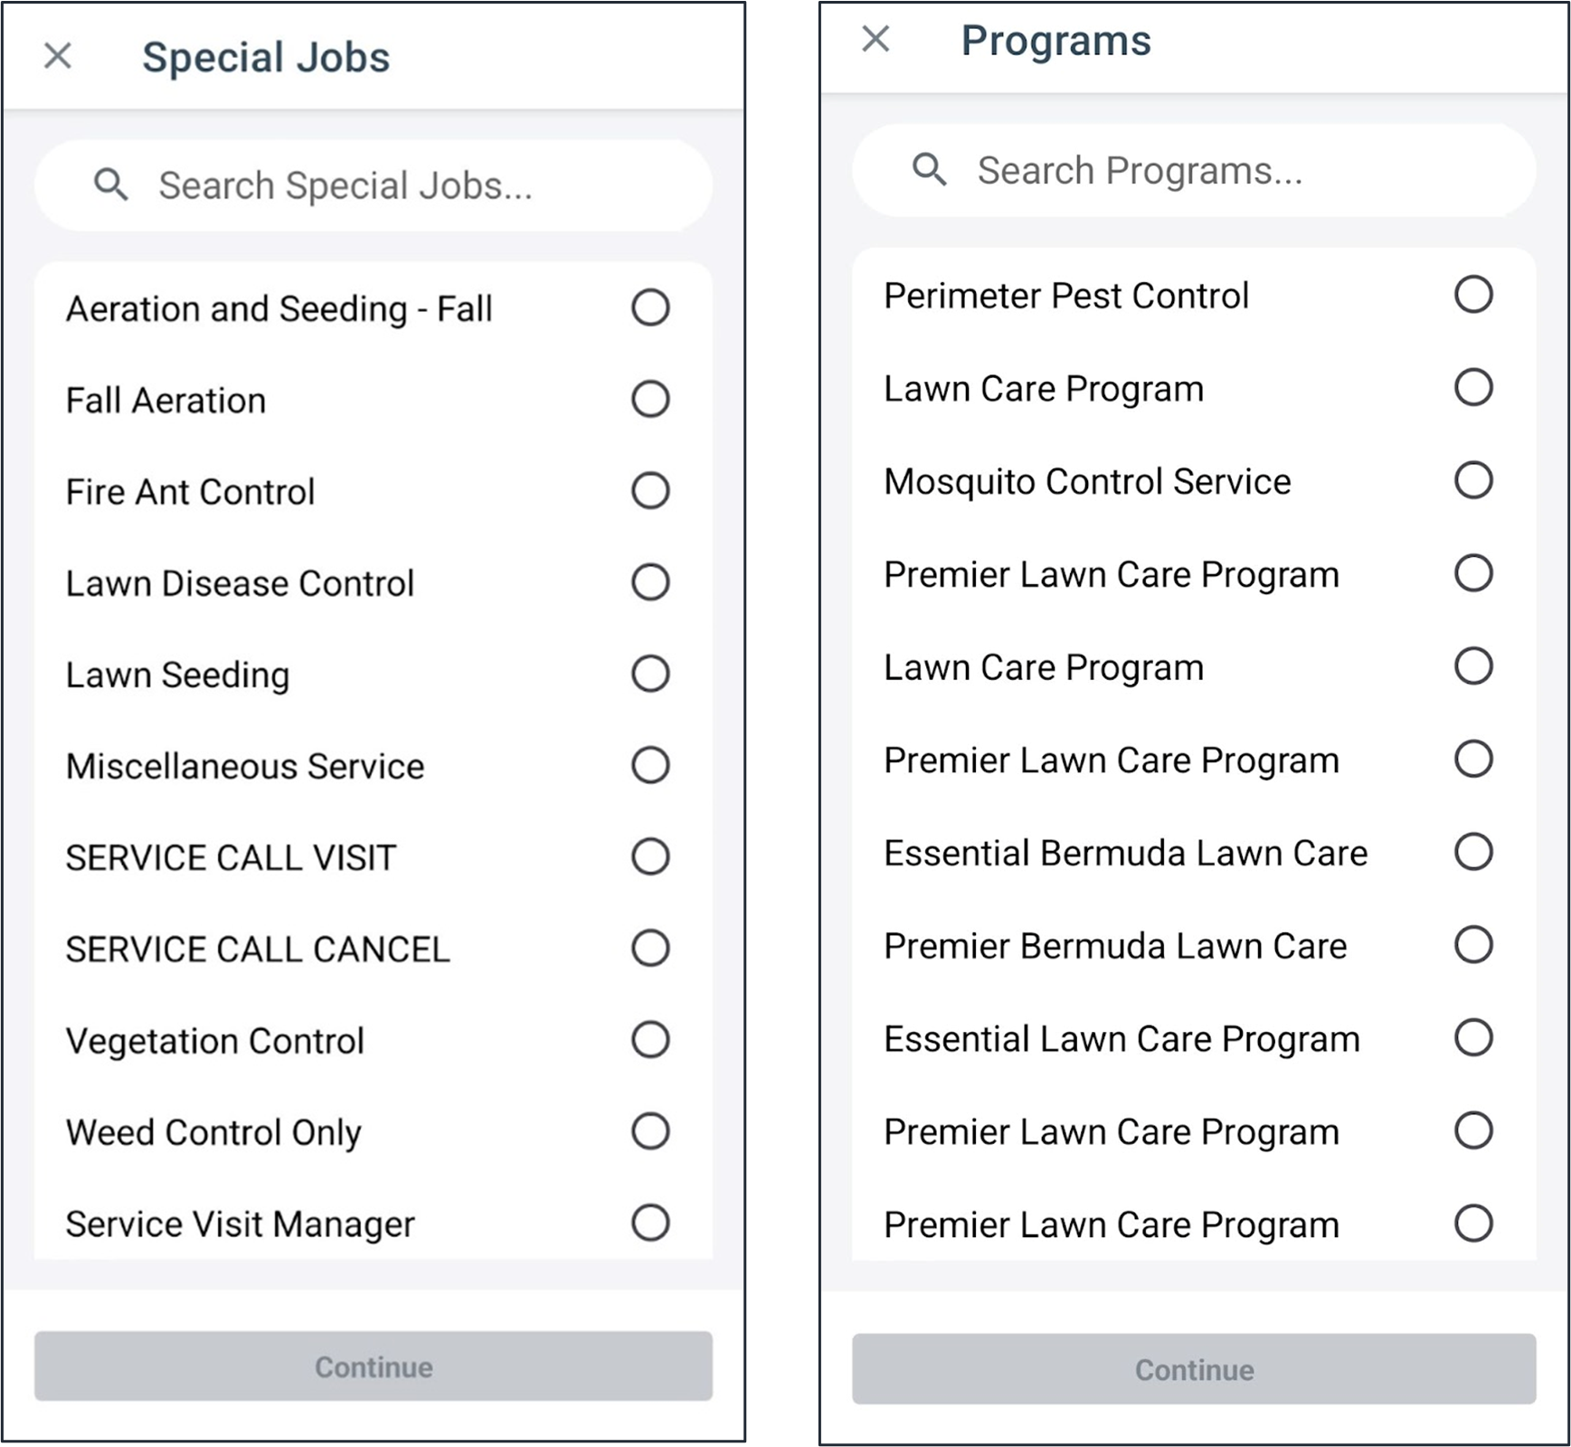
Task: Click the search magnifier icon in Programs
Action: 930,169
